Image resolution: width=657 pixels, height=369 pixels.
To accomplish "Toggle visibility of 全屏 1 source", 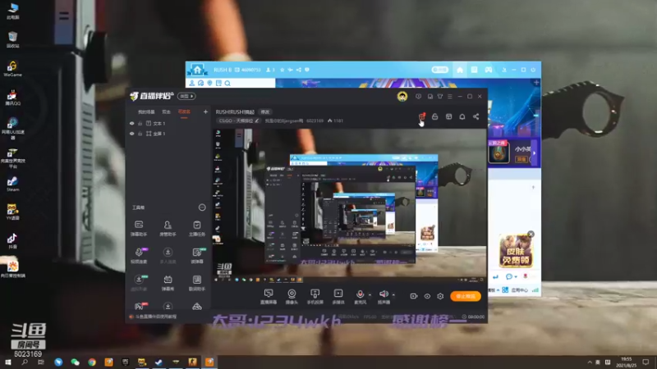I will (x=132, y=134).
